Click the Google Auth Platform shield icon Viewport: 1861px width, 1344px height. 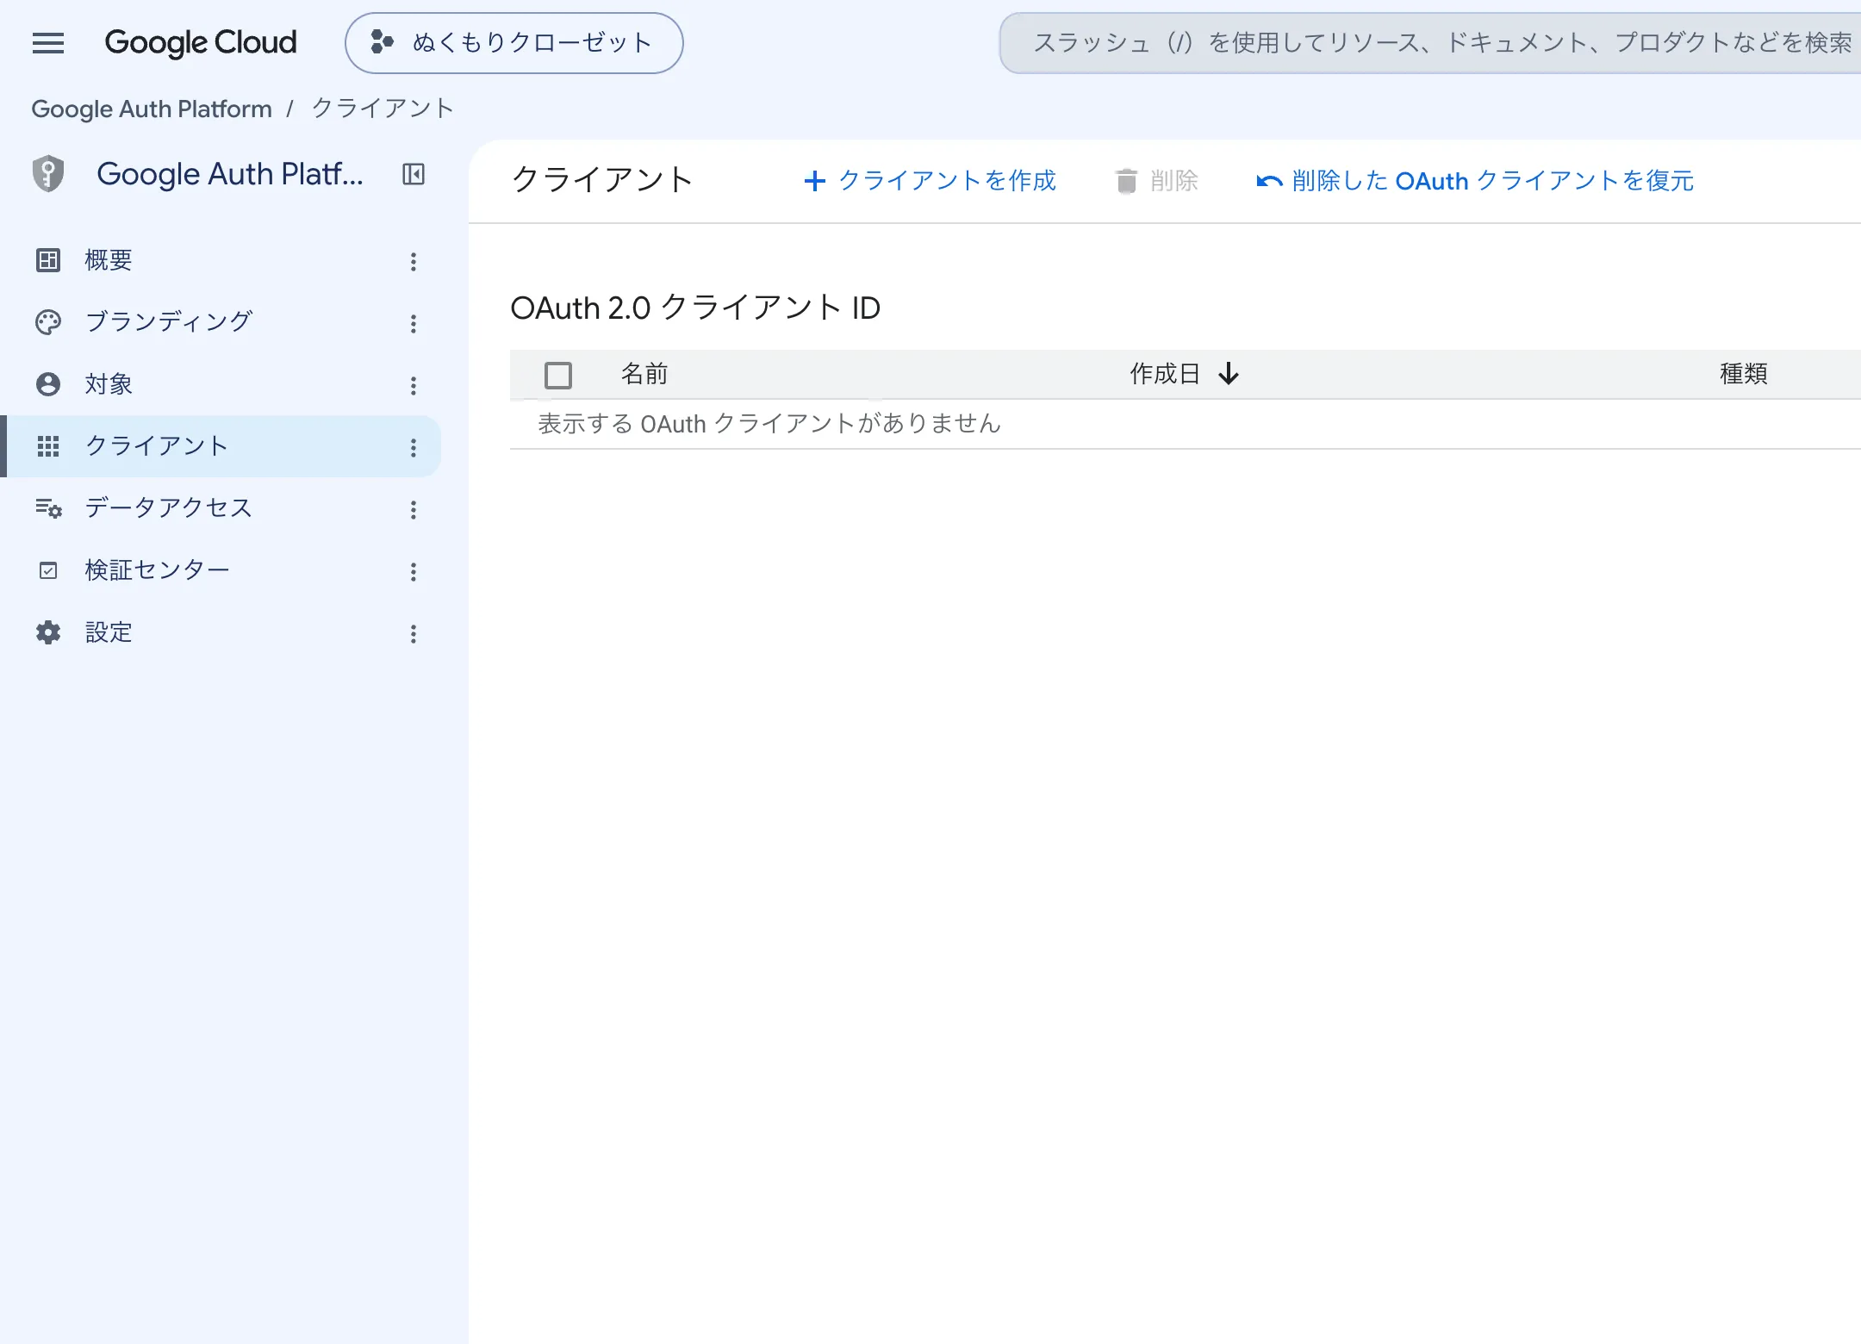coord(48,174)
